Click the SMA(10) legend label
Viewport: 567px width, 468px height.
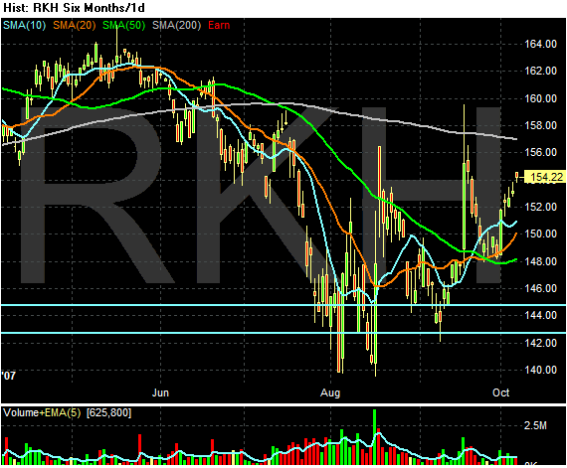coord(25,25)
